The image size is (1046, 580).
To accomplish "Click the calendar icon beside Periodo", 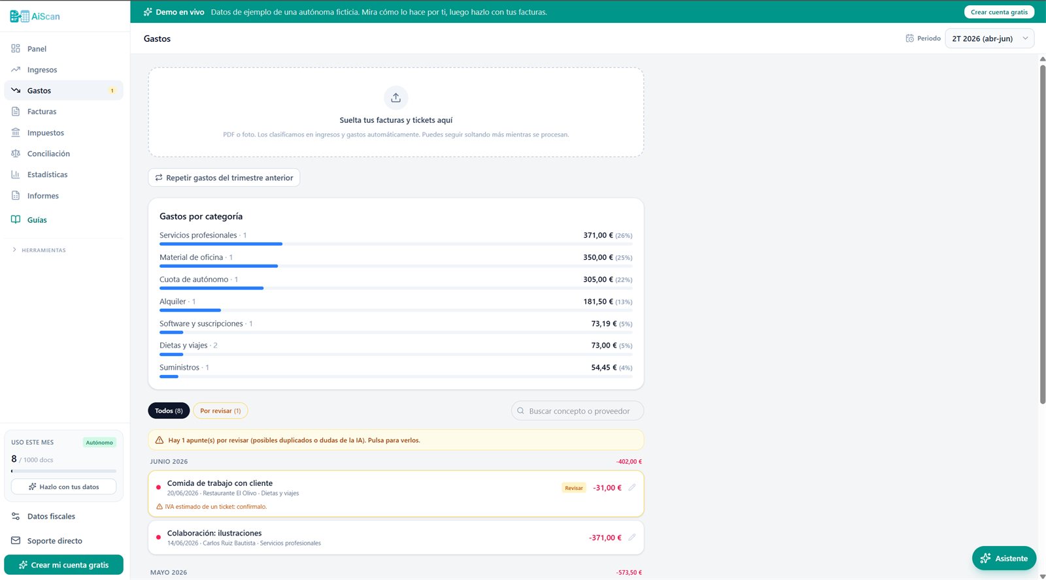I will (909, 39).
